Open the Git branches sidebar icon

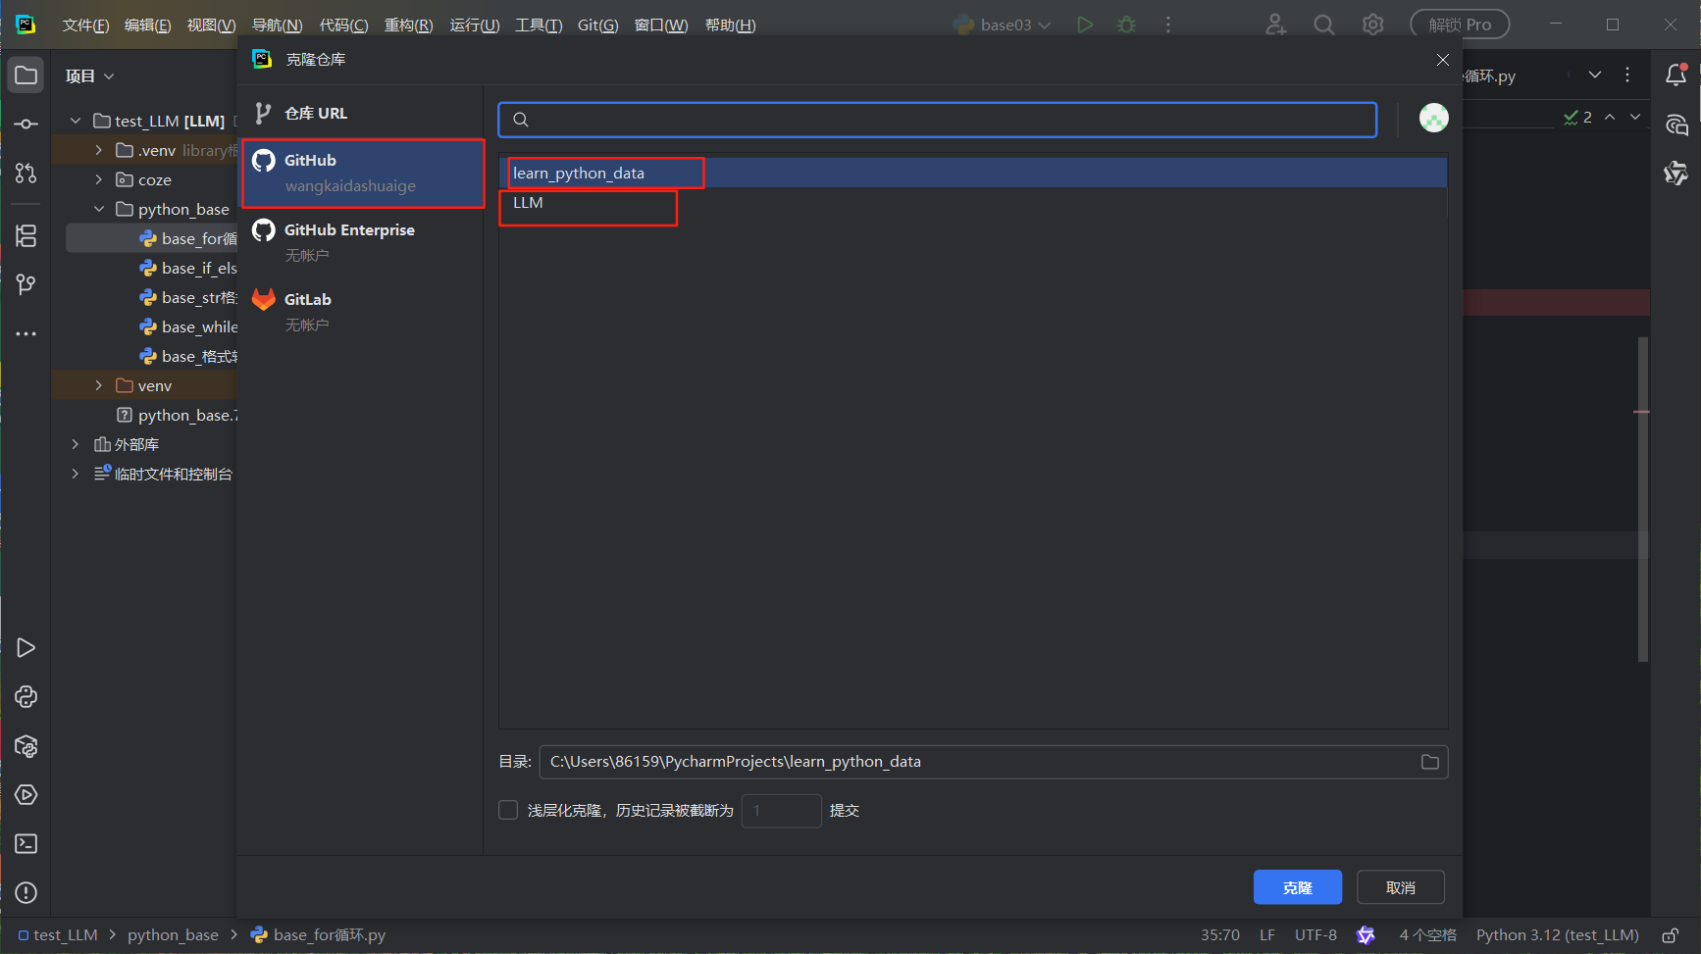(26, 284)
